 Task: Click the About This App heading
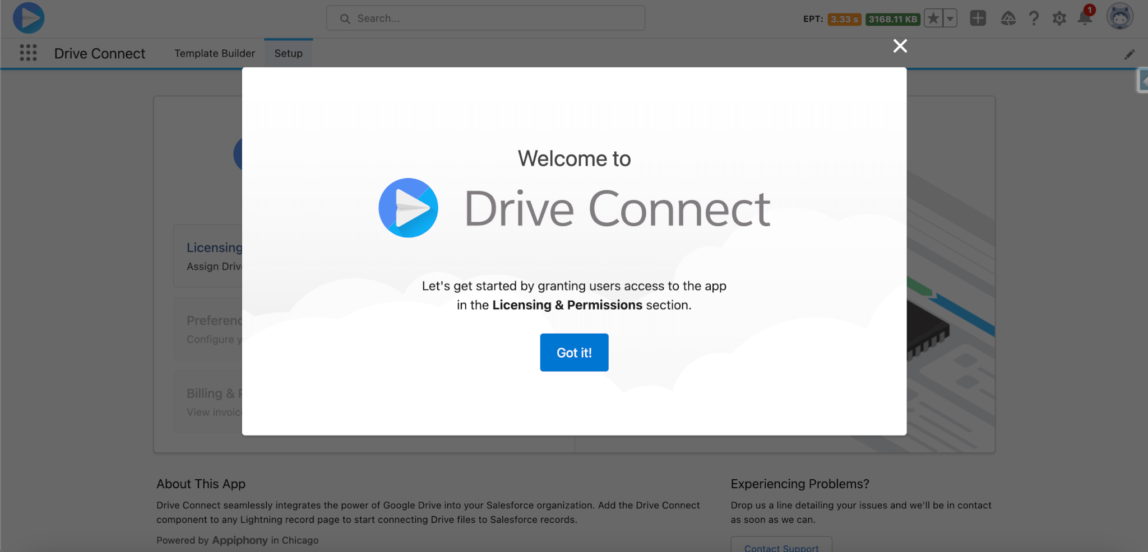click(x=201, y=484)
